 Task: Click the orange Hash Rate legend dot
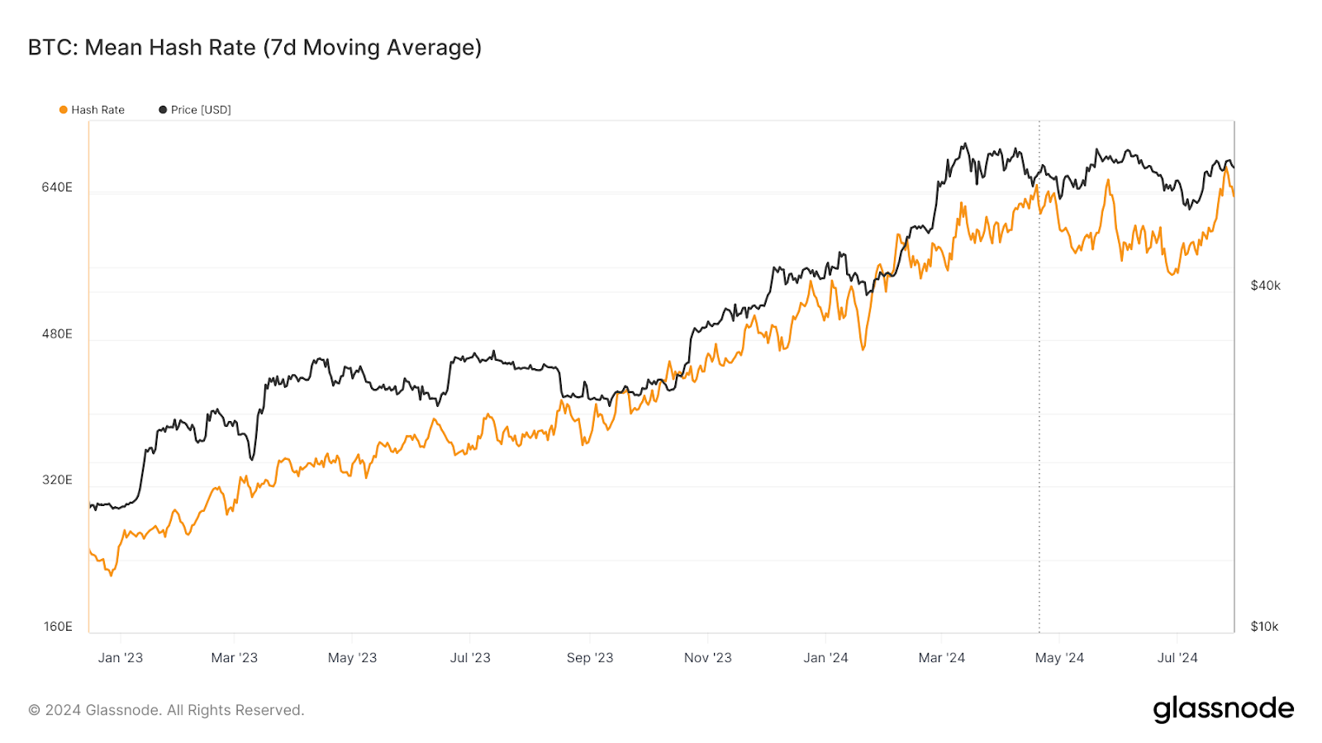(64, 110)
